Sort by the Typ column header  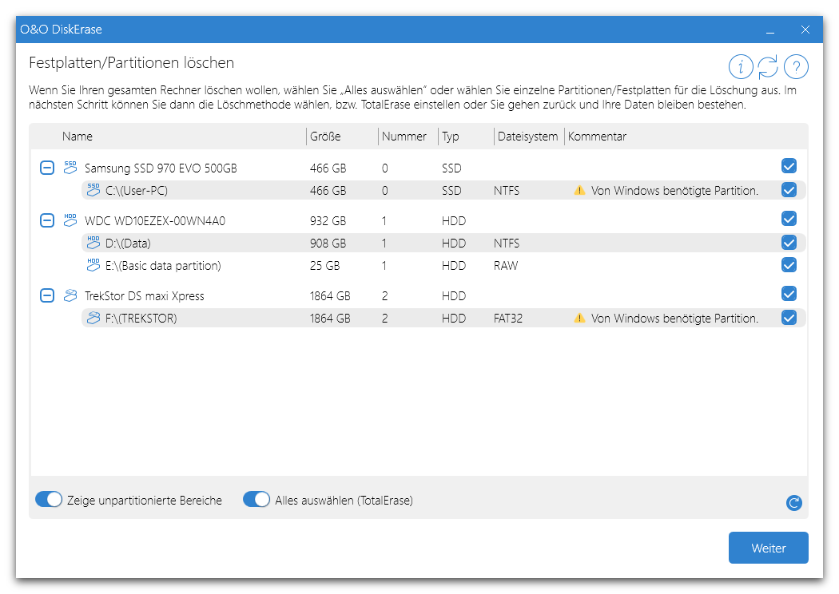tap(451, 137)
